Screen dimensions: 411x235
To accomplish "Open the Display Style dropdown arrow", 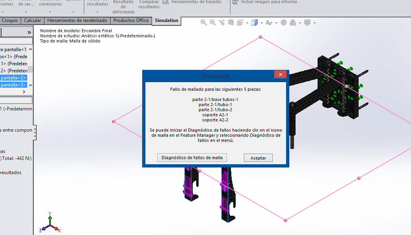I will pos(262,23).
